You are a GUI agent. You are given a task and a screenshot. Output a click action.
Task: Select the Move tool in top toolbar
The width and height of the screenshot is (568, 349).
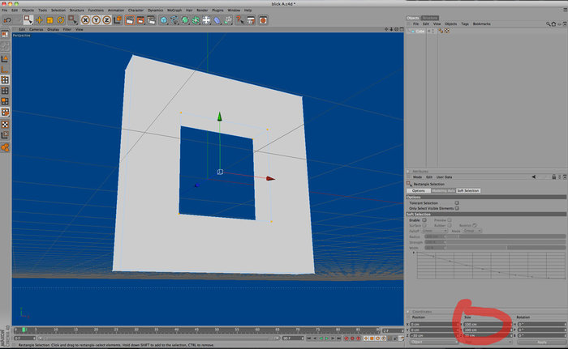[39, 20]
